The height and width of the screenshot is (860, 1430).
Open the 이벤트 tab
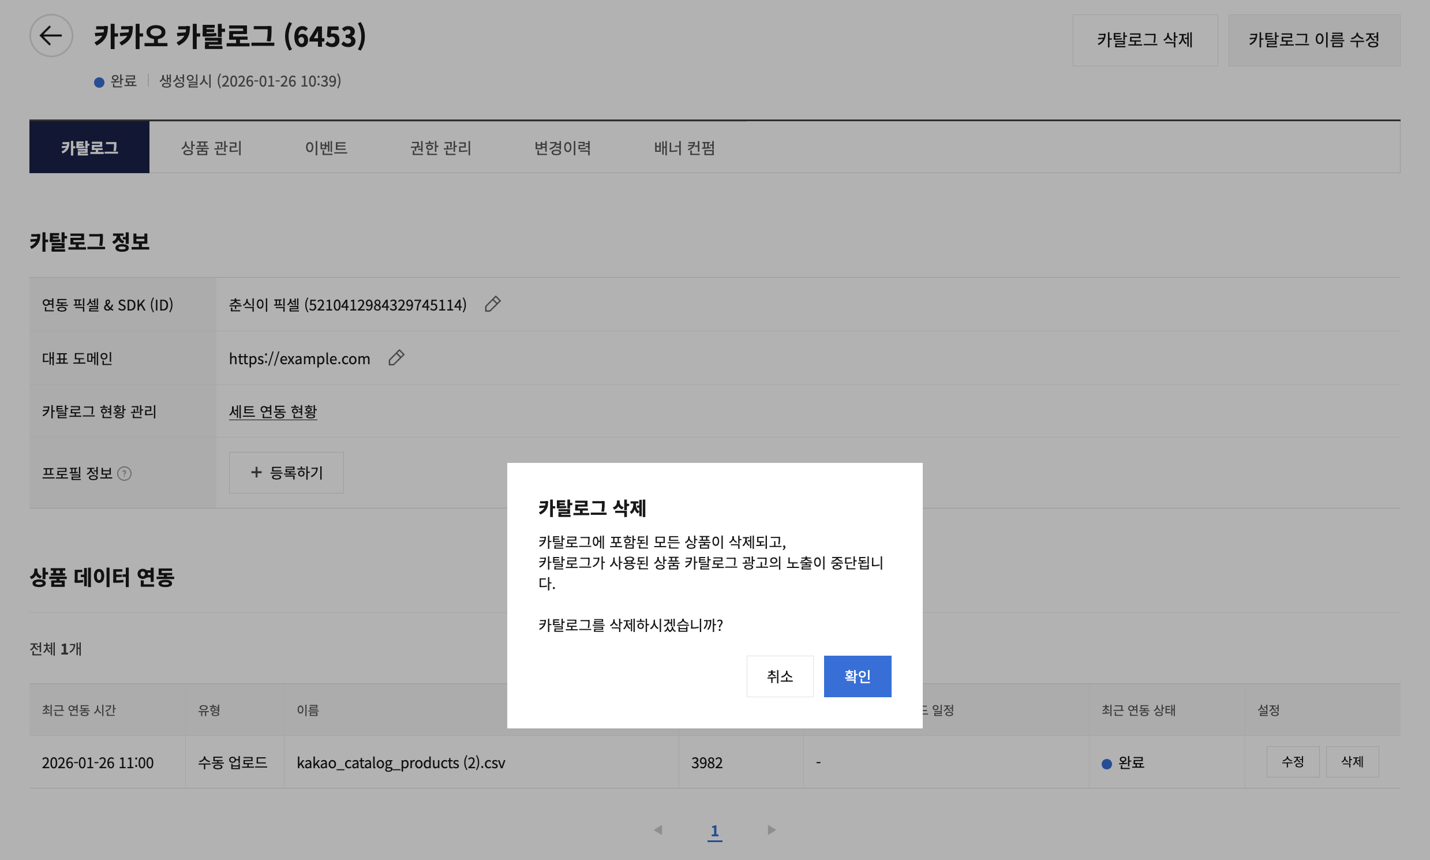pyautogui.click(x=325, y=148)
